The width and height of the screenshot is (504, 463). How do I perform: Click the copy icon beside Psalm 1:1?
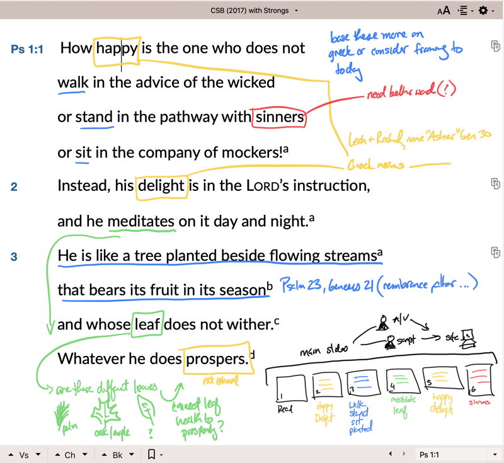(x=496, y=45)
